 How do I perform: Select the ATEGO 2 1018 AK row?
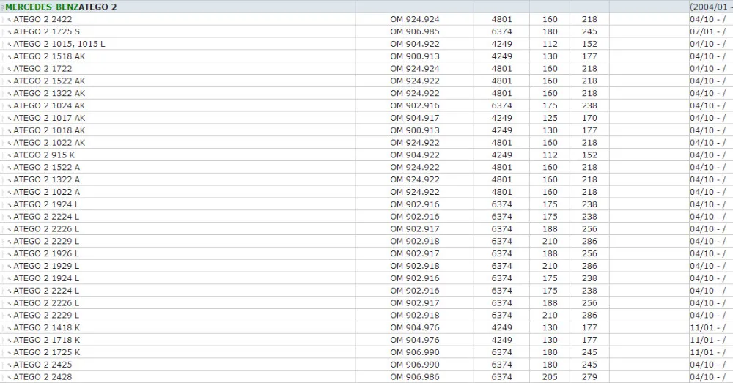pyautogui.click(x=366, y=130)
